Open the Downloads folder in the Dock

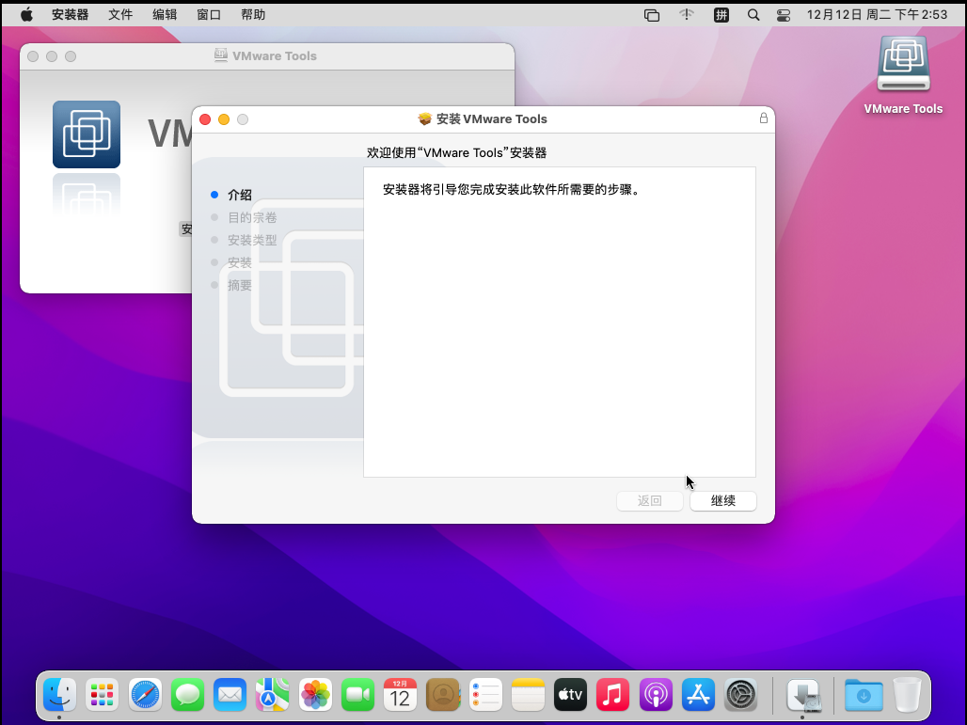click(864, 694)
